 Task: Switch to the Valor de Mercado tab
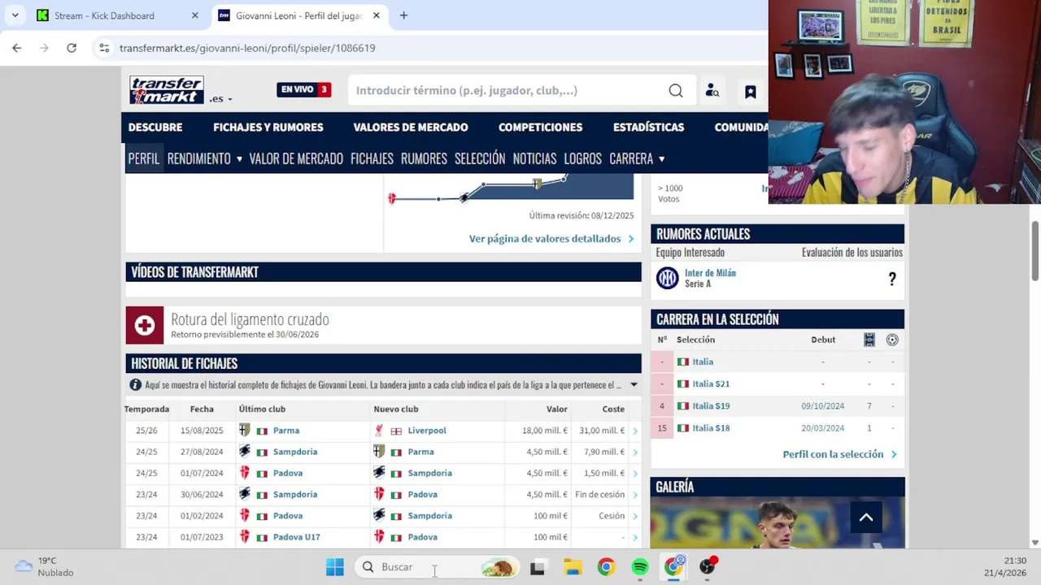[x=296, y=159]
